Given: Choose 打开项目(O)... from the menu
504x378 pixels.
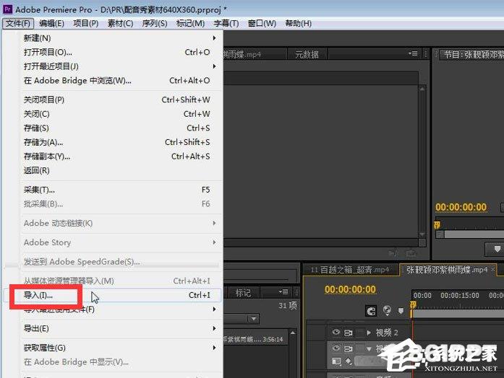Looking at the screenshot, I should (113, 52).
